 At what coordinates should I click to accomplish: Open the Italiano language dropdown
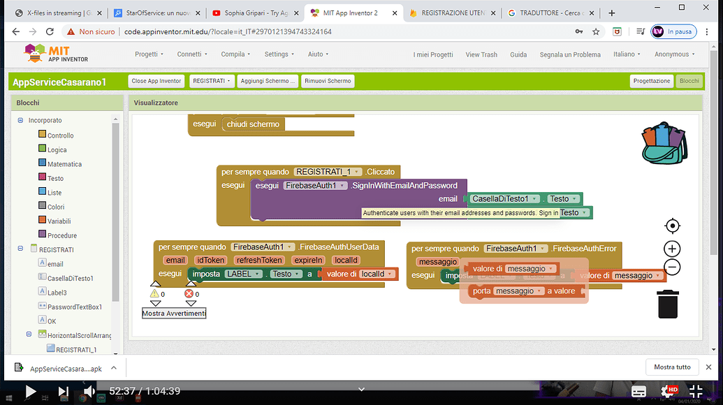click(627, 54)
